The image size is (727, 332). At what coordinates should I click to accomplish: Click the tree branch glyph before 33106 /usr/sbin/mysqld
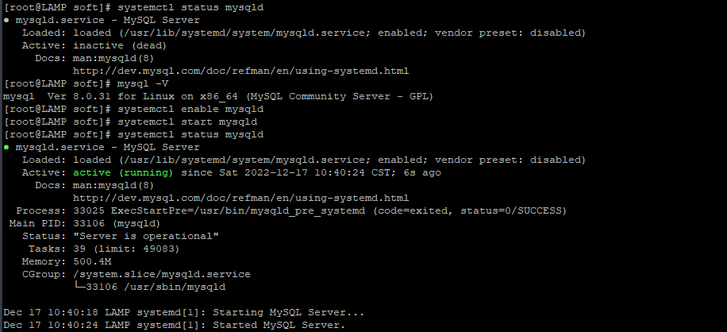point(79,287)
